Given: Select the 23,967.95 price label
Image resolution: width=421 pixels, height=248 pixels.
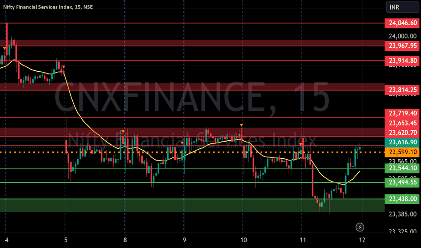Looking at the screenshot, I should 402,46.
